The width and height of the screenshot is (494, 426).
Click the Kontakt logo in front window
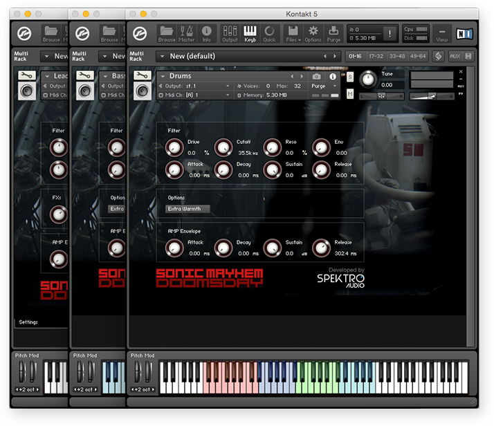pyautogui.click(x=140, y=34)
